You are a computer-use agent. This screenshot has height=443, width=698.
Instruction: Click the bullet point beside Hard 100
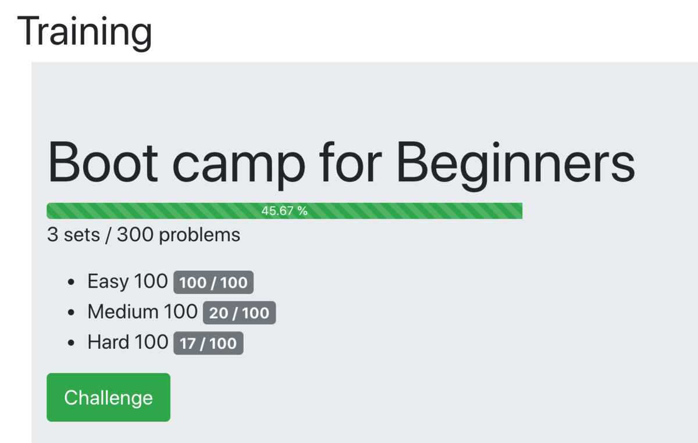click(x=71, y=342)
